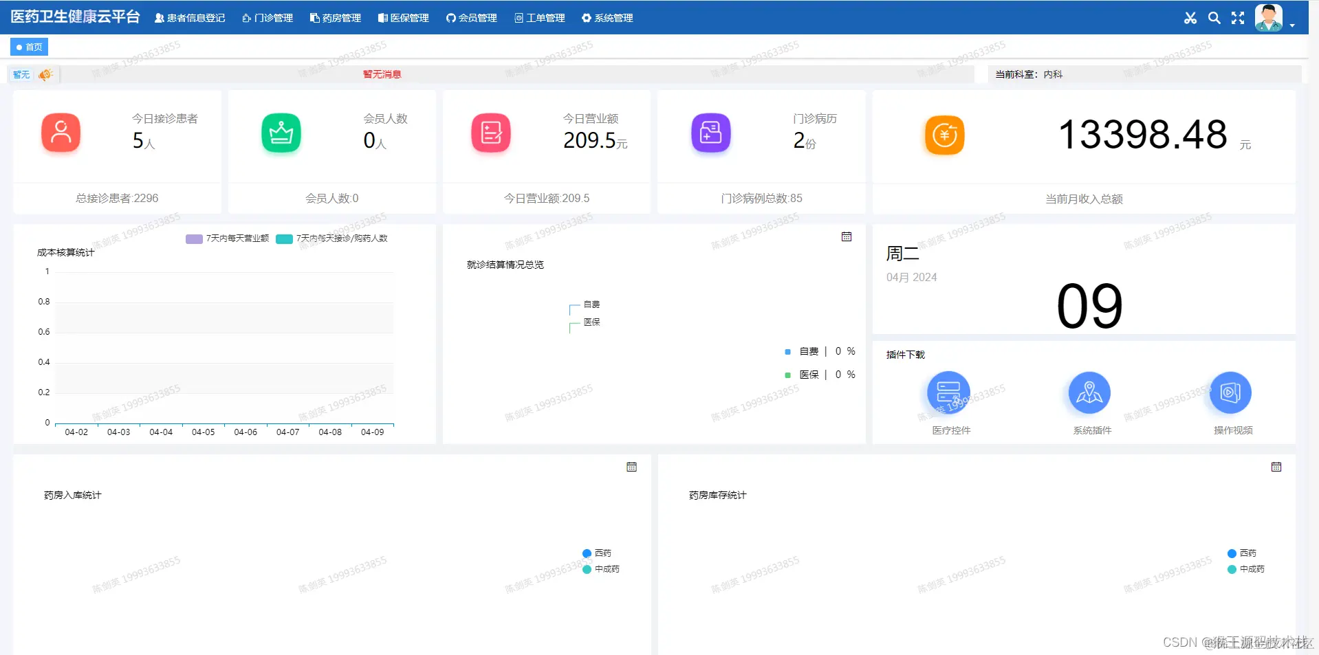The image size is (1319, 655).
Task: Click the scissors lock-screen icon in header
Action: click(1190, 18)
